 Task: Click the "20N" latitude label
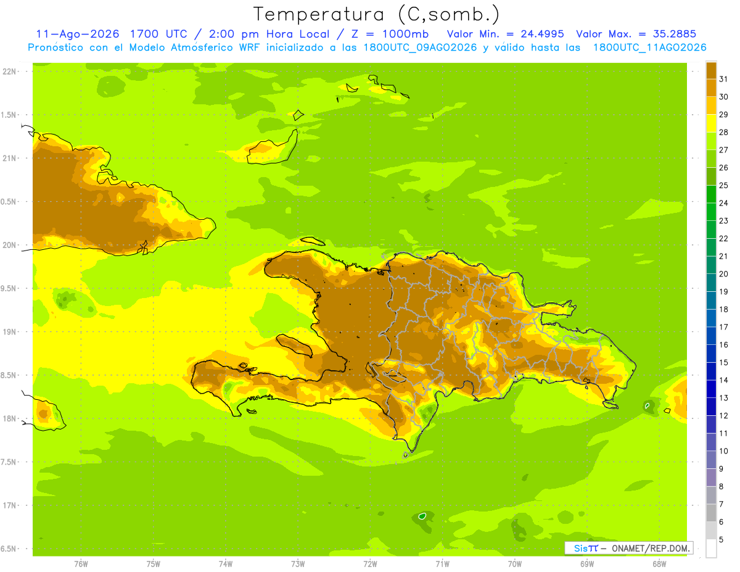[x=10, y=245]
